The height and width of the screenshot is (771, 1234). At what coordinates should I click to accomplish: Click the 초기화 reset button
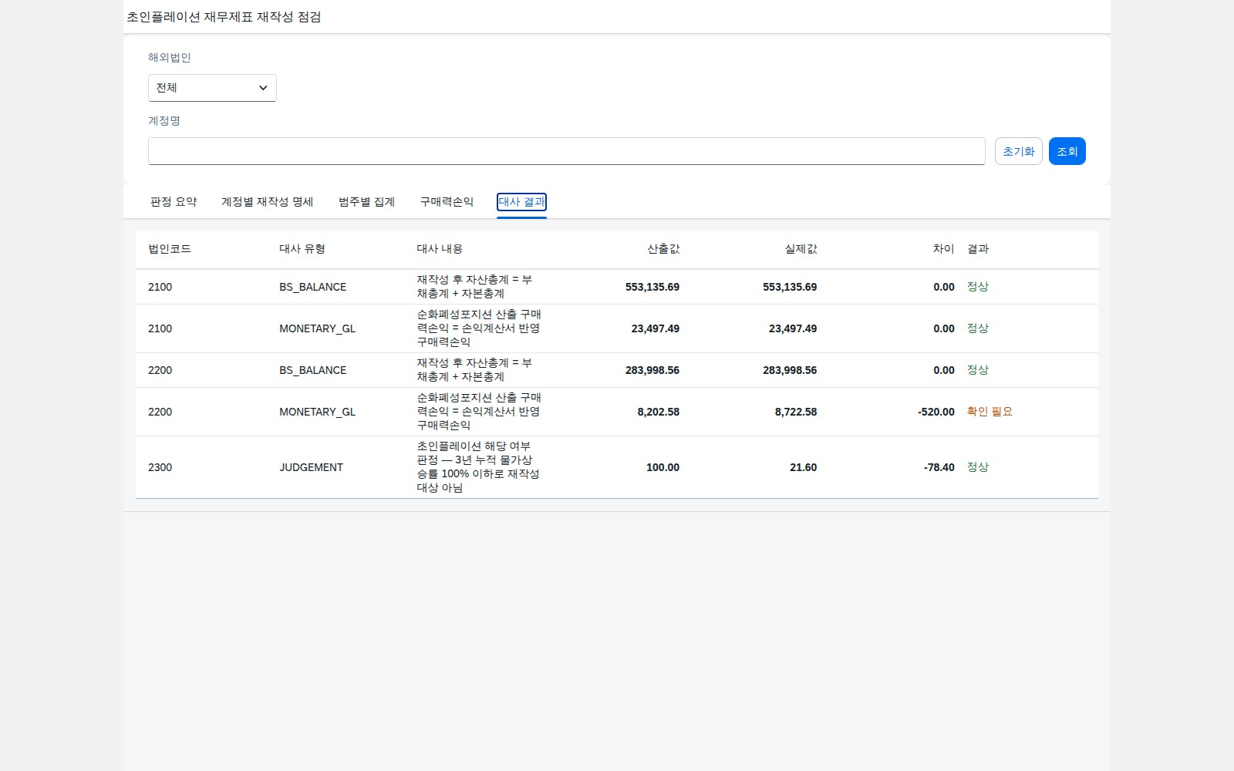point(1019,151)
